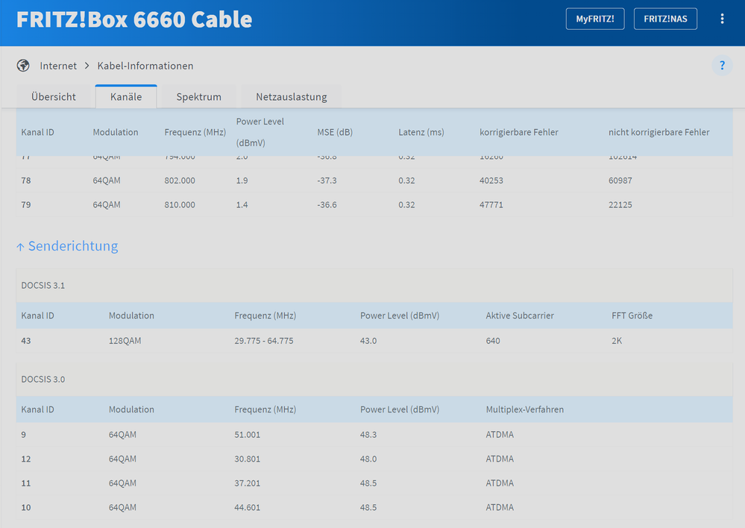Screen dimensions: 745x528
Task: Click 128QAM modulation value
Action: (125, 341)
